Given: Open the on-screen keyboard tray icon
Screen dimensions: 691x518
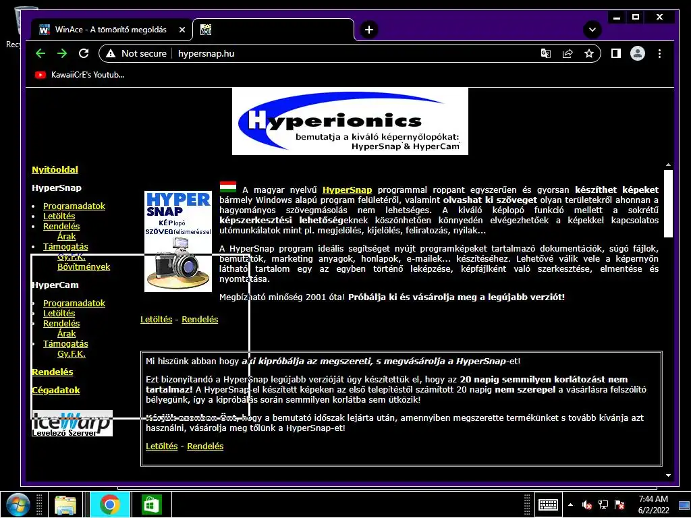Looking at the screenshot, I should tap(548, 505).
